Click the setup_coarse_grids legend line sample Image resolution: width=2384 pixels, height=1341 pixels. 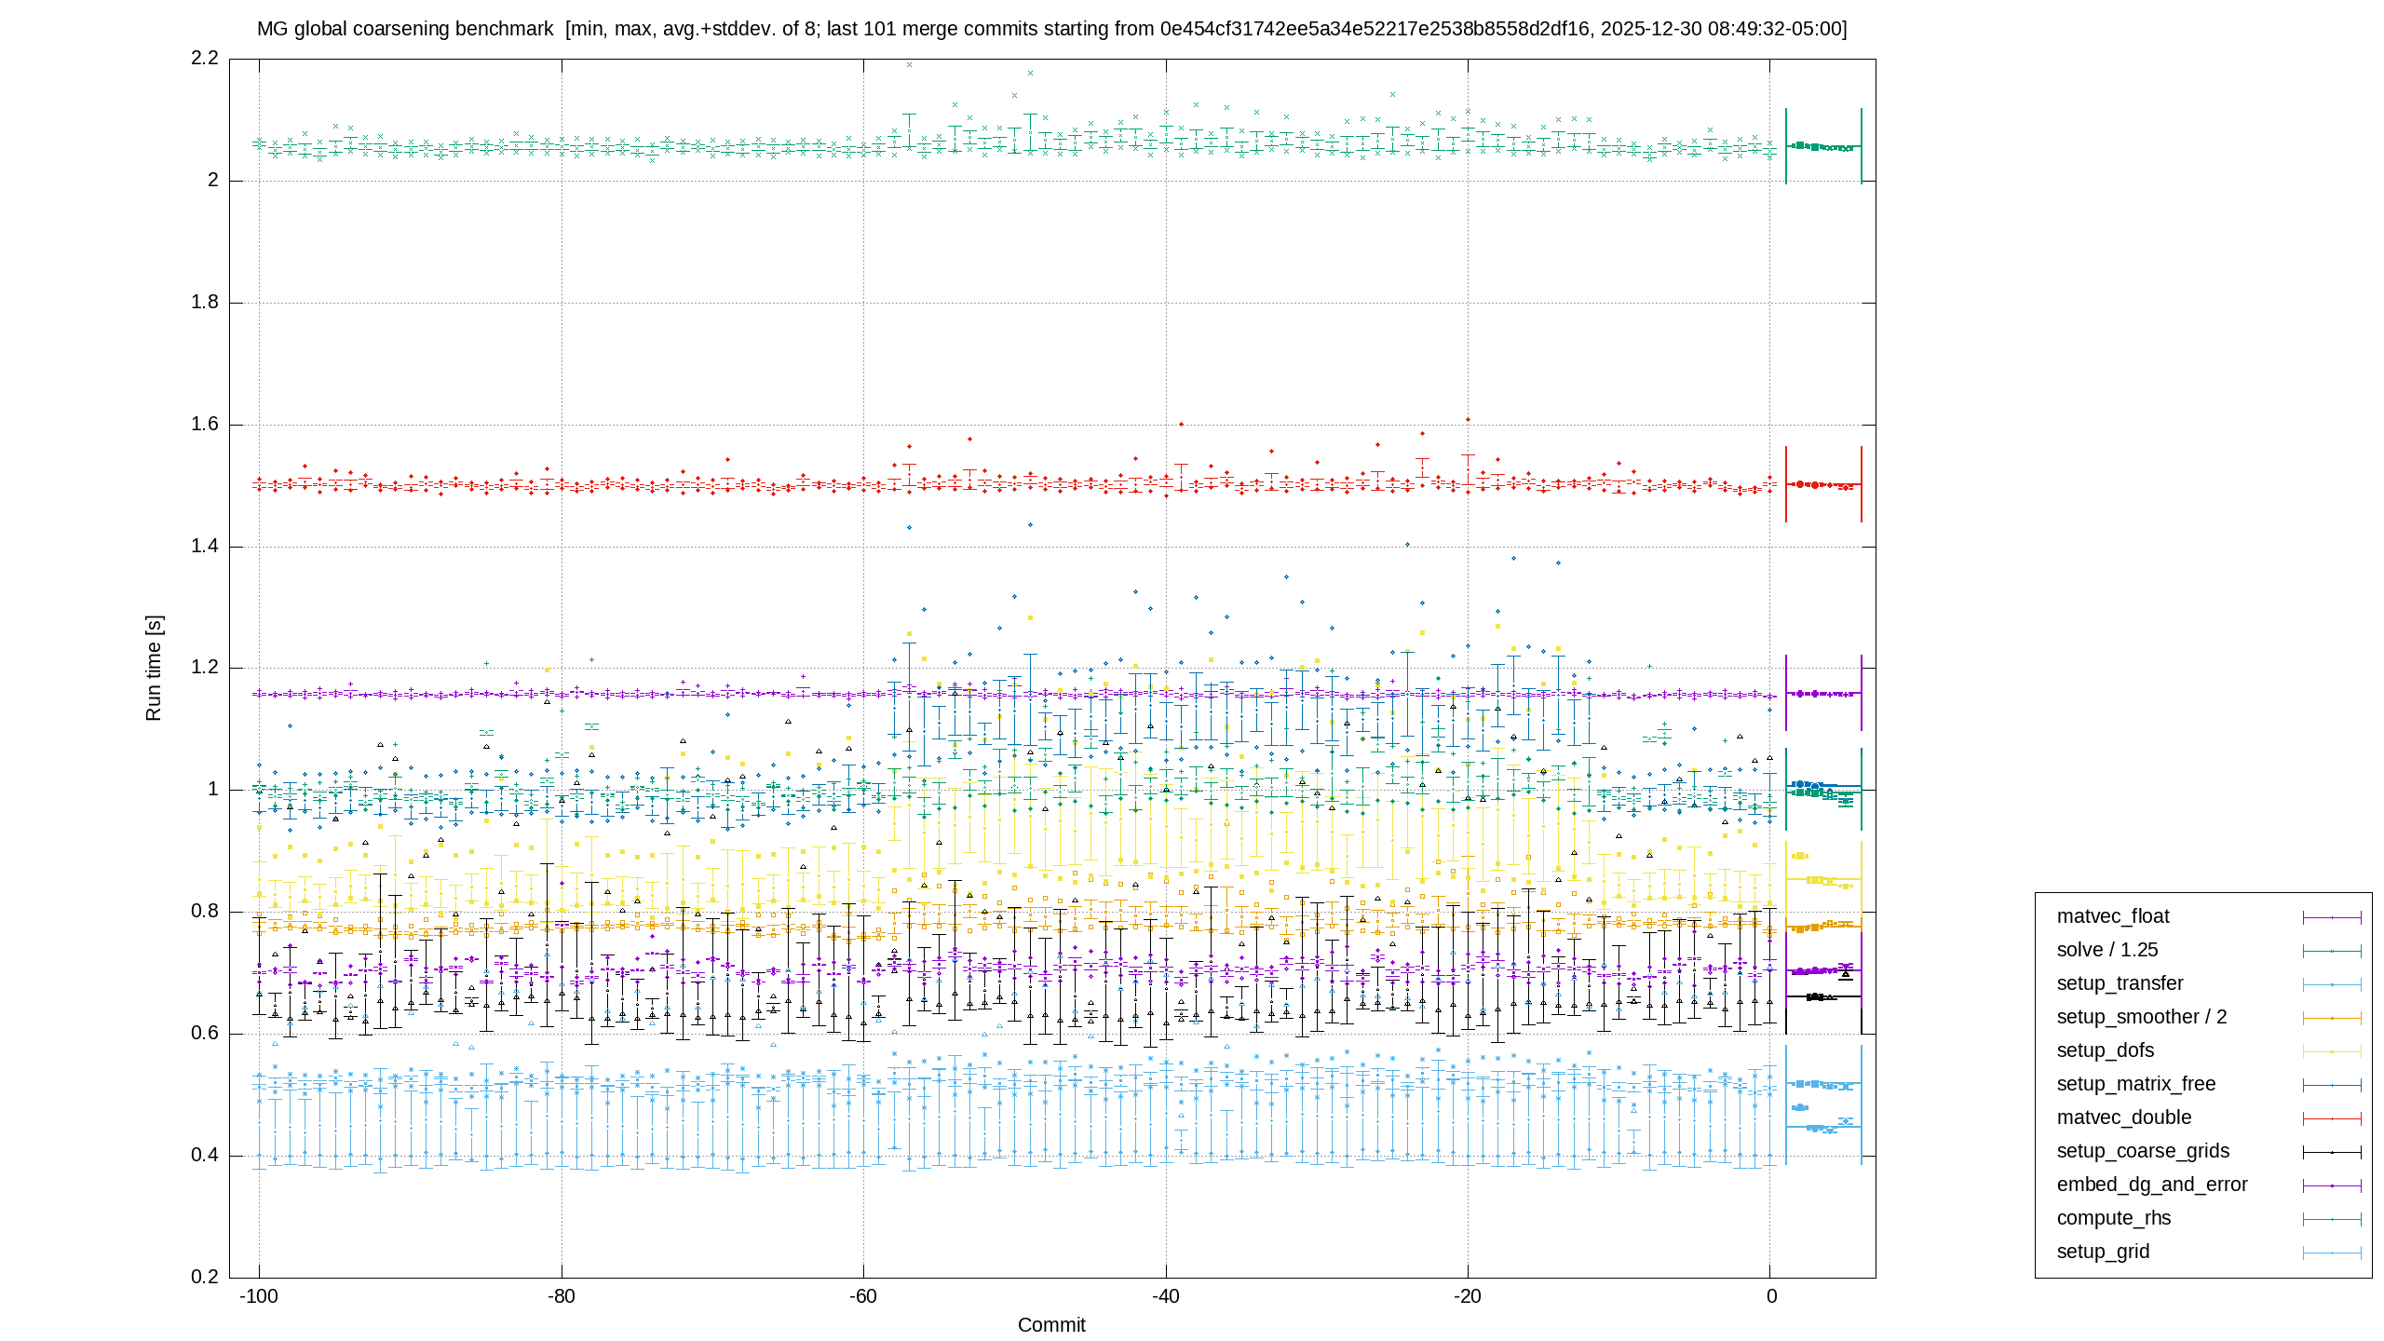[x=2332, y=1152]
